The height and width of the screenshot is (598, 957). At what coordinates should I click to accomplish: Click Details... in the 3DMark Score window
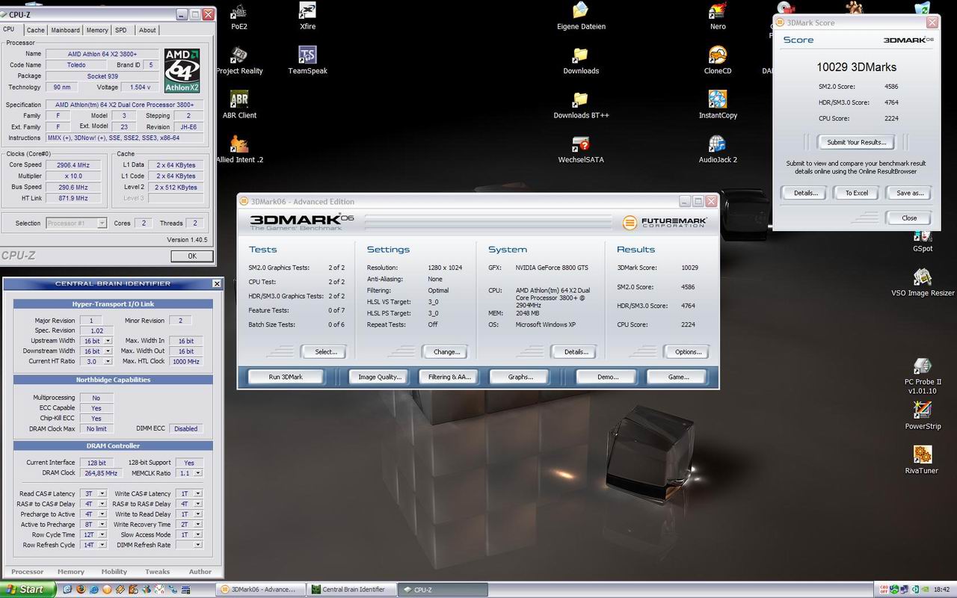[x=805, y=193]
